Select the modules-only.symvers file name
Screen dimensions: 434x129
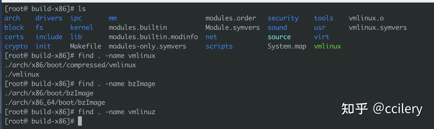pos(147,46)
